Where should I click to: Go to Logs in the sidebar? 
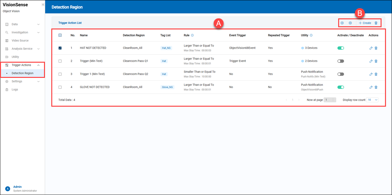click(x=15, y=90)
